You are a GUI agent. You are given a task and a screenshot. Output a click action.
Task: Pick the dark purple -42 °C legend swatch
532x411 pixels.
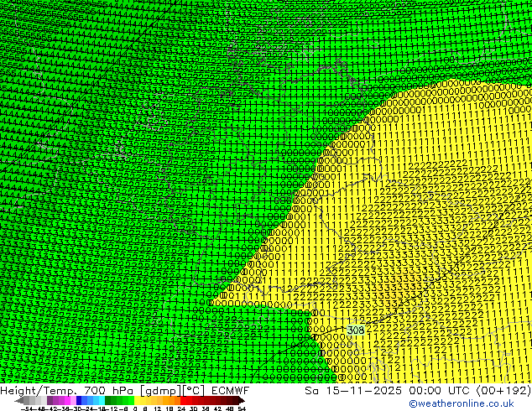tap(50, 401)
